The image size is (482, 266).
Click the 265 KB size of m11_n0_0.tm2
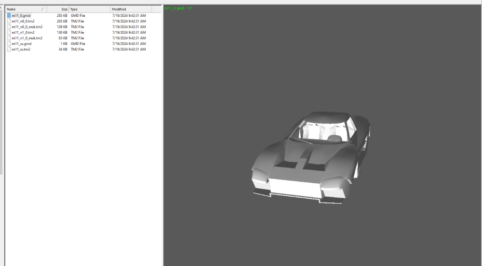(x=62, y=21)
